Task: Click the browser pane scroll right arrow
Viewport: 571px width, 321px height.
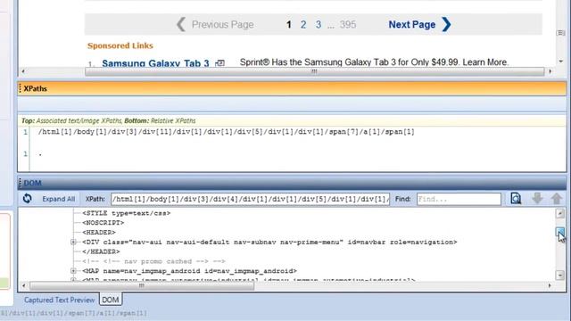Action: pos(550,71)
